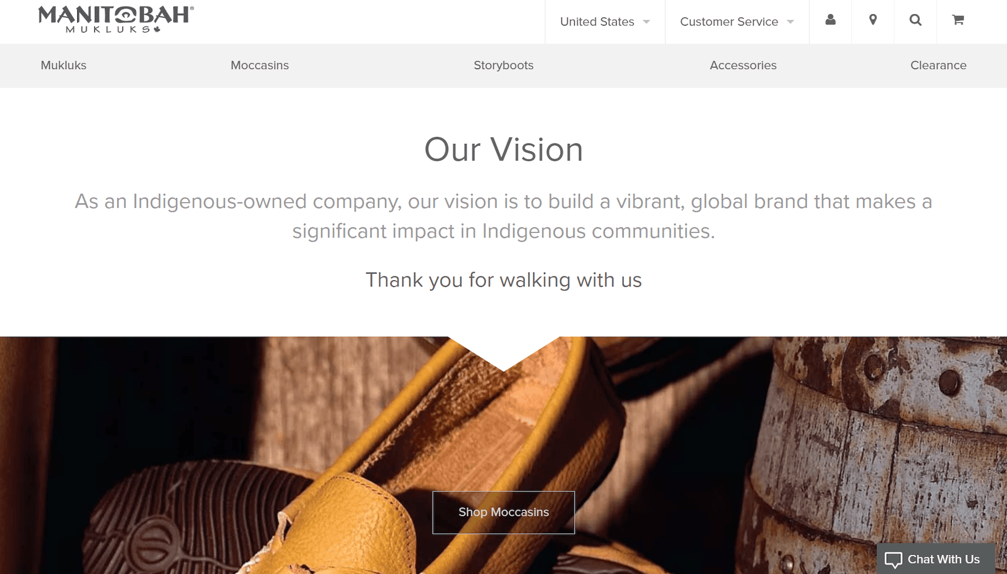The width and height of the screenshot is (1007, 574).
Task: Open the Chat With Us widget
Action: point(936,559)
